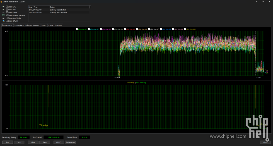Open the Powers tab
The height and width of the screenshot is (146, 273).
(x=36, y=25)
